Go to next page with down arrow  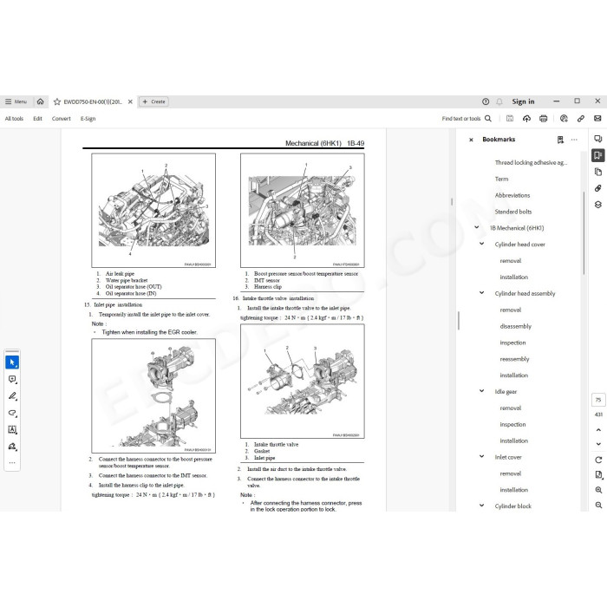(x=598, y=444)
